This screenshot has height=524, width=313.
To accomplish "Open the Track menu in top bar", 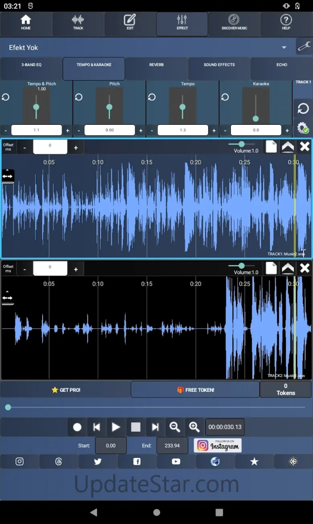I will [78, 22].
